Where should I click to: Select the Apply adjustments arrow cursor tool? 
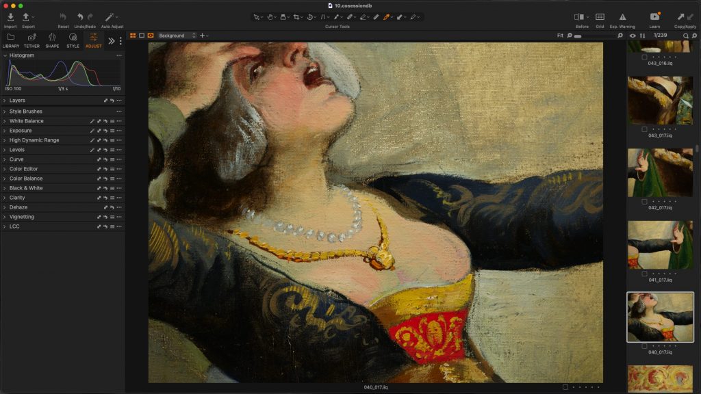[400, 17]
